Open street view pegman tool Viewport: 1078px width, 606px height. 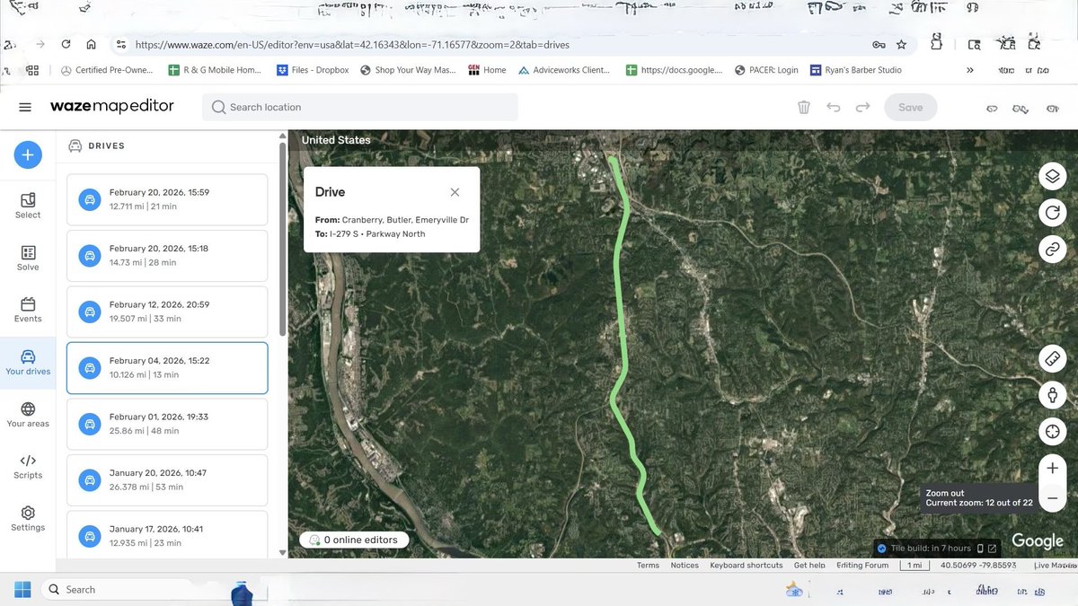(1052, 394)
